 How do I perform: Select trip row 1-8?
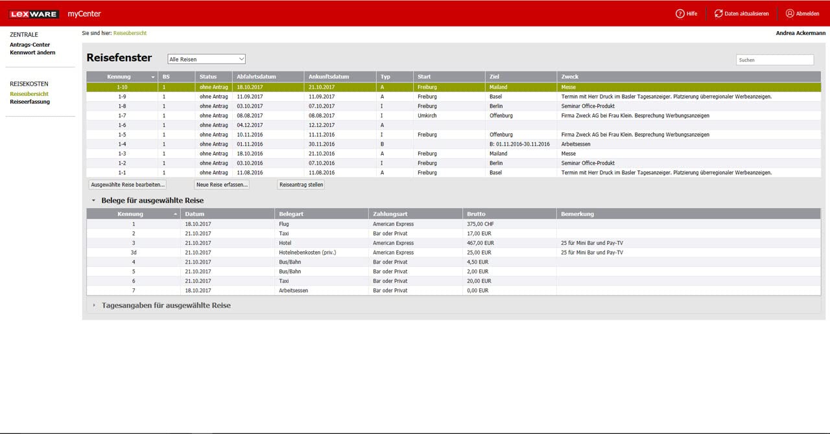[454, 106]
